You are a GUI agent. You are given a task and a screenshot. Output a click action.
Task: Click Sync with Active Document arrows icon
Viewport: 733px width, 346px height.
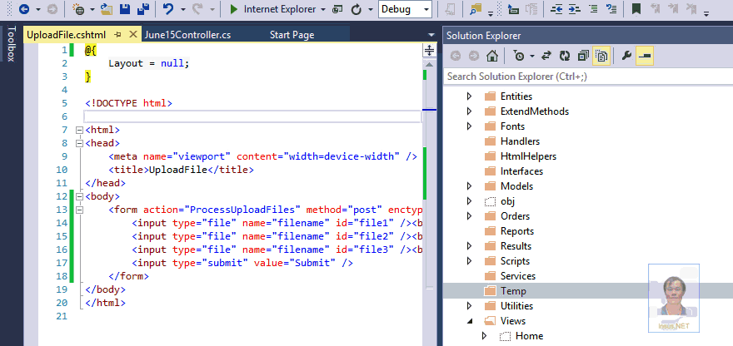click(x=546, y=56)
